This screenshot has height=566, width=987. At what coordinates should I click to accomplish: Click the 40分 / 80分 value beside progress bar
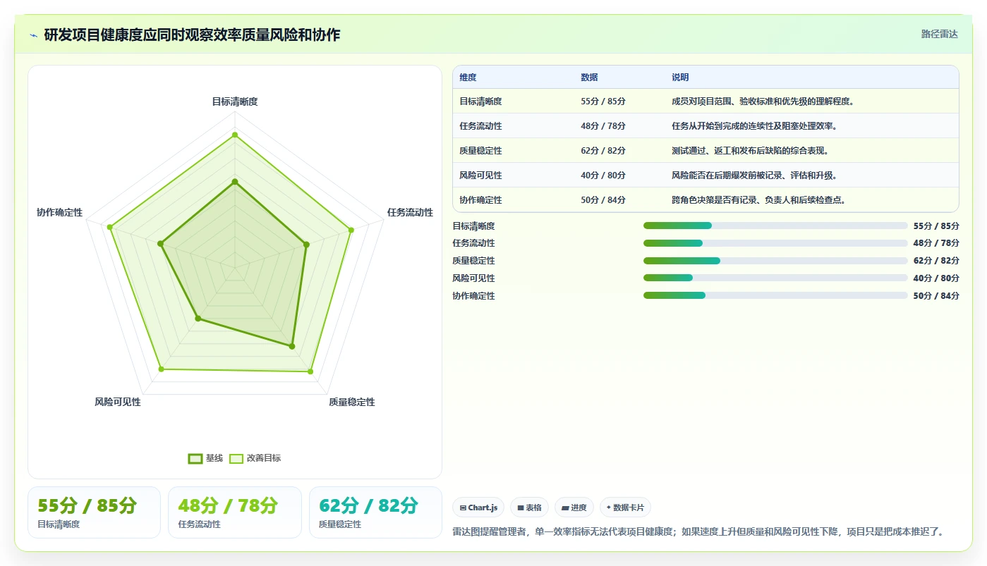click(936, 278)
